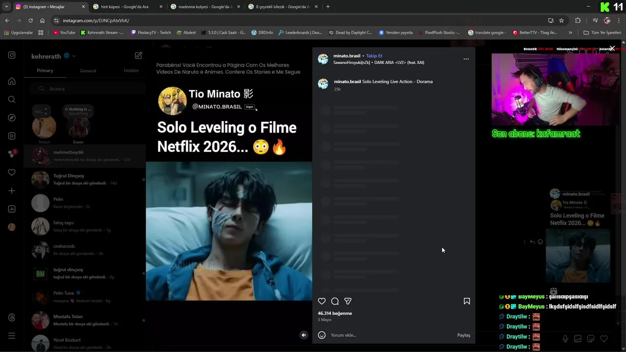
Task: Expand kehrerath account switcher chevron
Action: 74,56
